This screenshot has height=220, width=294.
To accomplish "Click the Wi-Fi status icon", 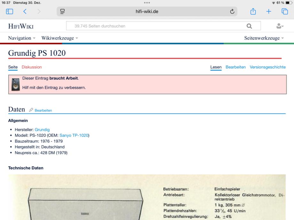I will click(274, 3).
